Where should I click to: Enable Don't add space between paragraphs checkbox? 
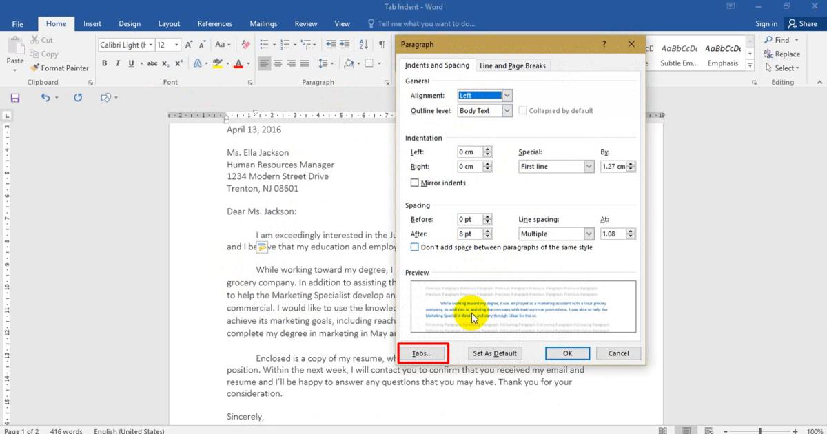click(x=415, y=247)
